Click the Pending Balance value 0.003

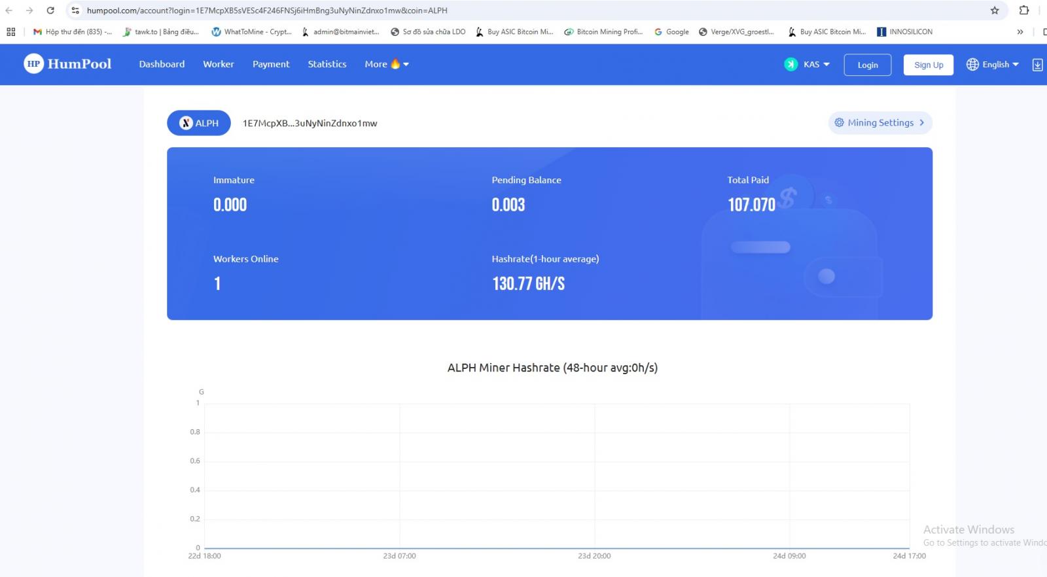pyautogui.click(x=508, y=205)
